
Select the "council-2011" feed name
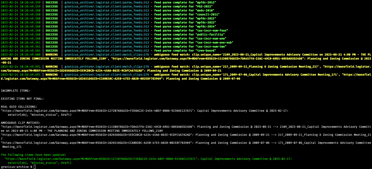click(x=207, y=14)
